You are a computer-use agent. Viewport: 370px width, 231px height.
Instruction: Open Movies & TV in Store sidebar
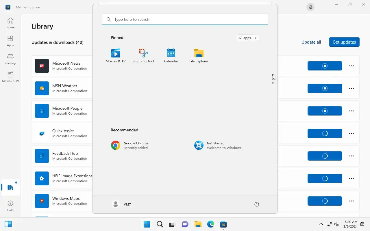point(10,77)
